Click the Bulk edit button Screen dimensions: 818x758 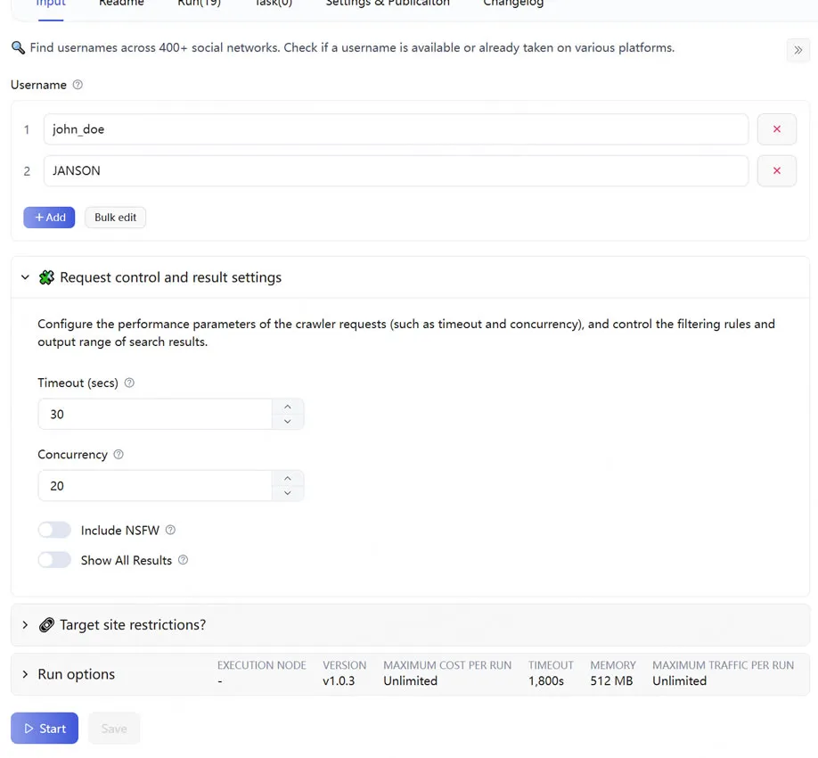coord(115,218)
